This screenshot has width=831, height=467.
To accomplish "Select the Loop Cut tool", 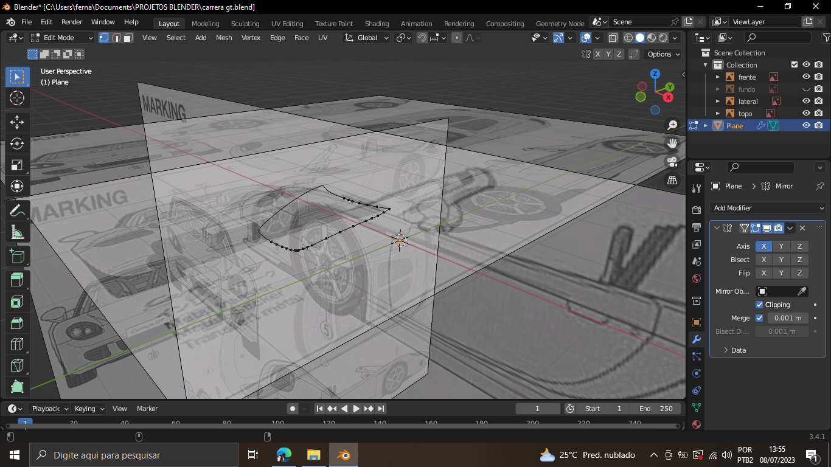I will pyautogui.click(x=17, y=344).
